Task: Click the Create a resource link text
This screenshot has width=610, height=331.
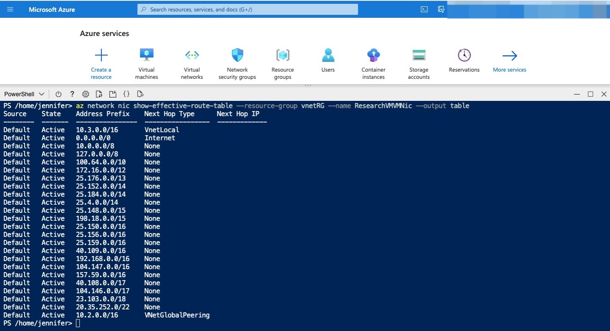Action: 101,73
